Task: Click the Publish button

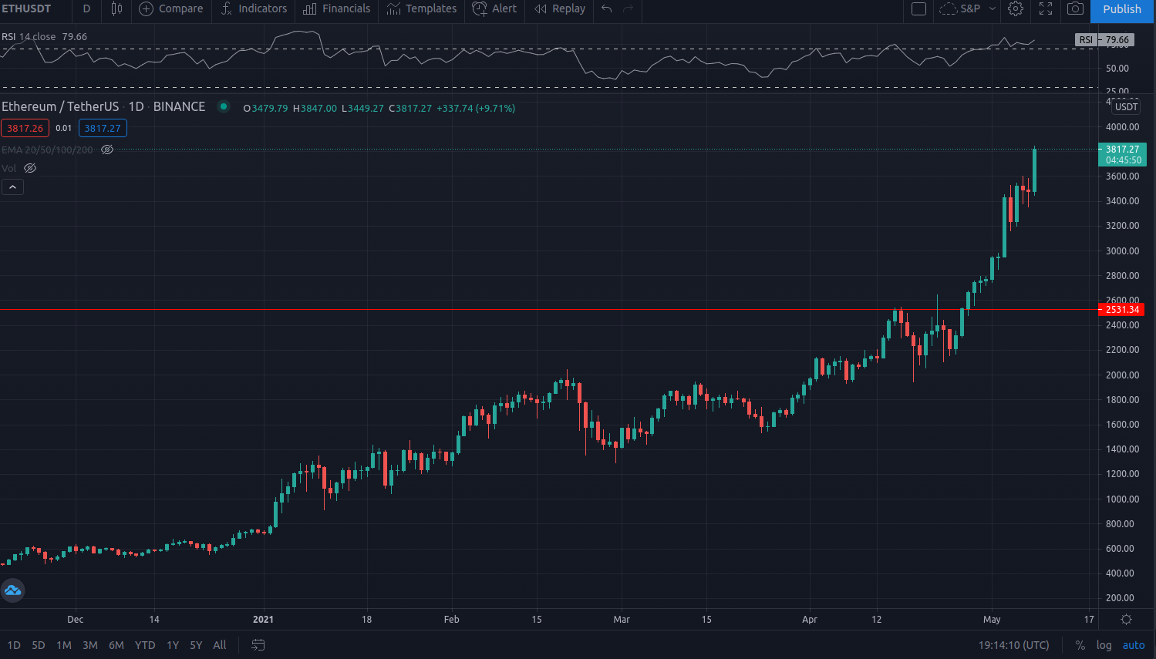Action: pos(1122,9)
